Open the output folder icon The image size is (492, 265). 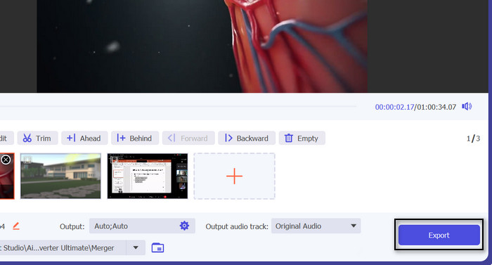coord(157,247)
